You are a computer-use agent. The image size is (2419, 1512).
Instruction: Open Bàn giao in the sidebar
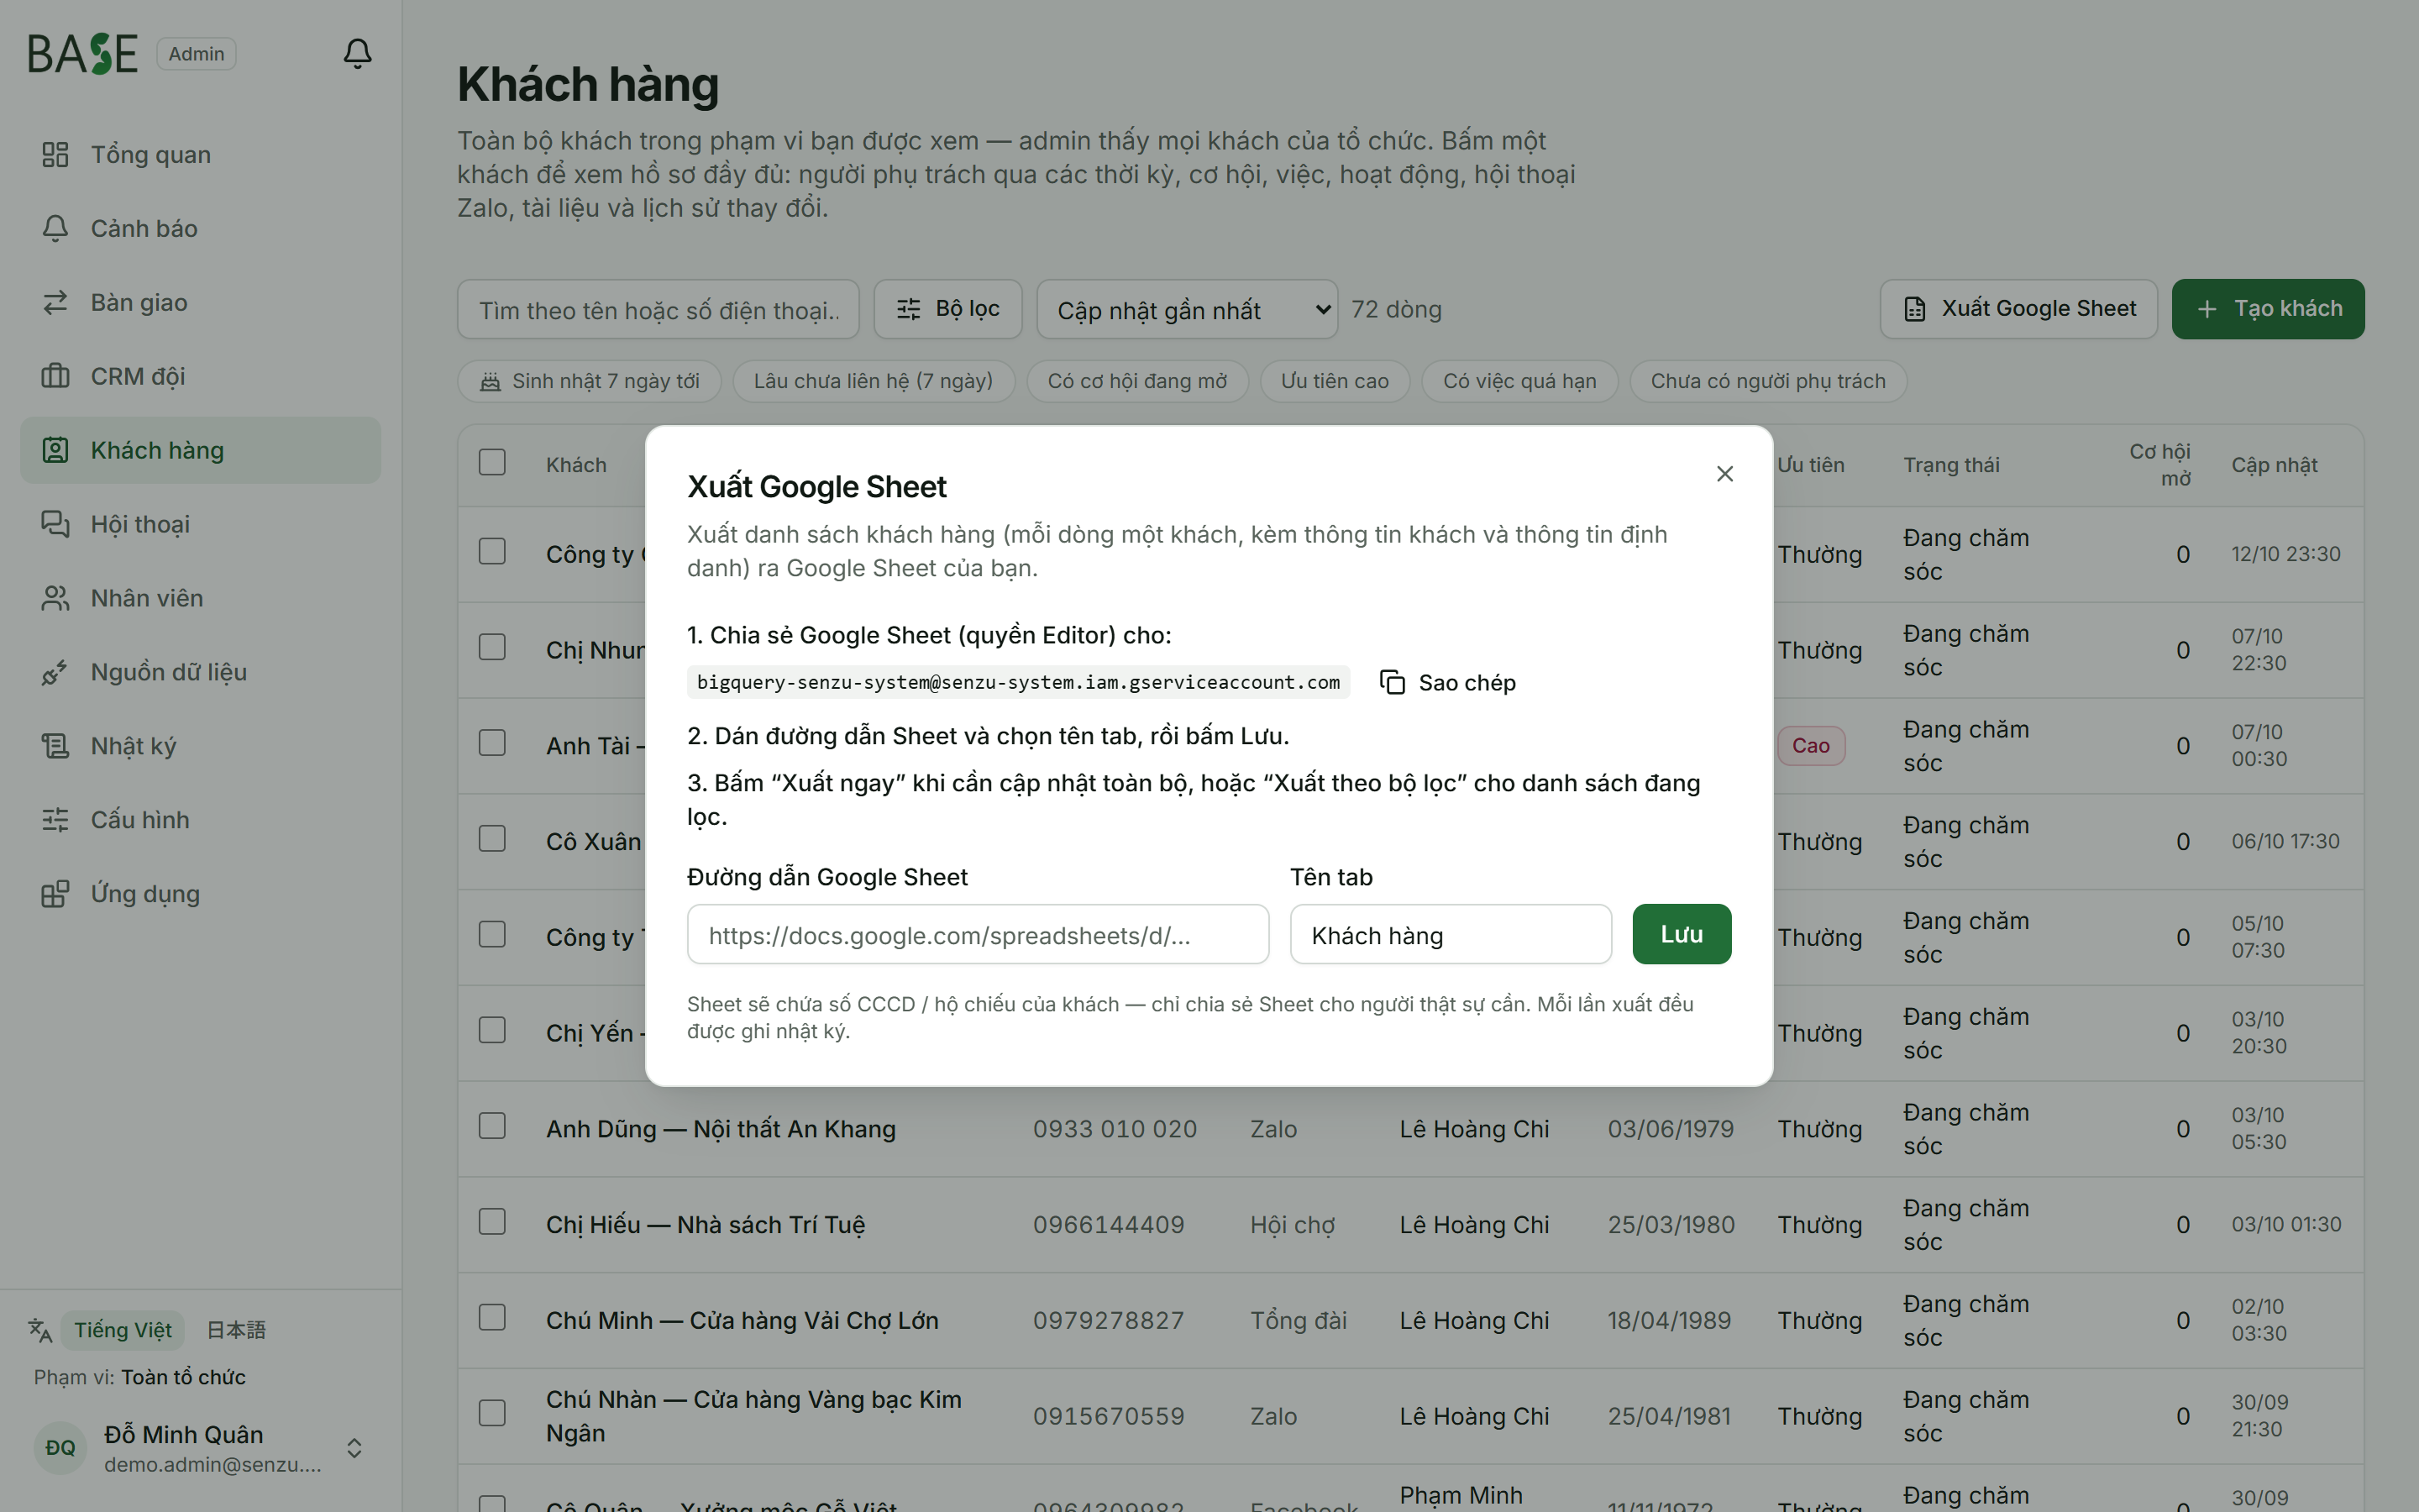click(x=200, y=302)
